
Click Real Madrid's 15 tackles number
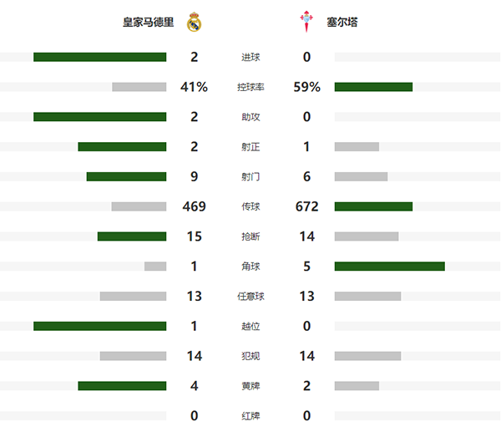[x=195, y=236]
